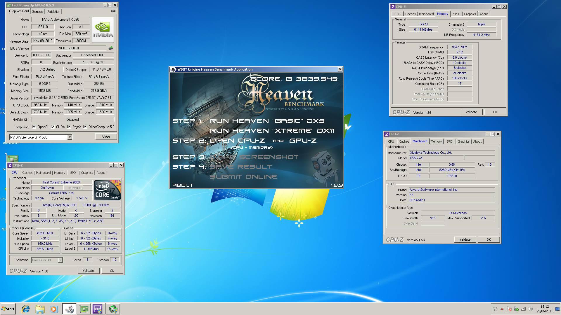This screenshot has height=315, width=561.
Task: Click Open CPU-Z link in Heaven window
Action: point(237,141)
